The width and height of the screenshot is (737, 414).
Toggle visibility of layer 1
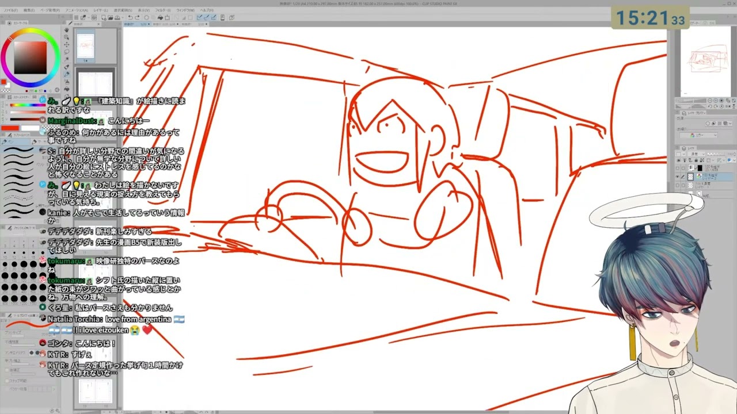(x=677, y=185)
